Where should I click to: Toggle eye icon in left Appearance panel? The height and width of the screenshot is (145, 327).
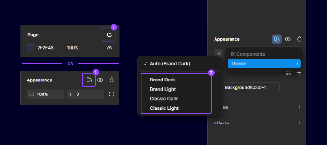click(100, 80)
